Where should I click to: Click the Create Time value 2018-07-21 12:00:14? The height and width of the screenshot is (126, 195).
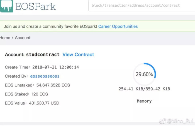pyautogui.click(x=55, y=67)
